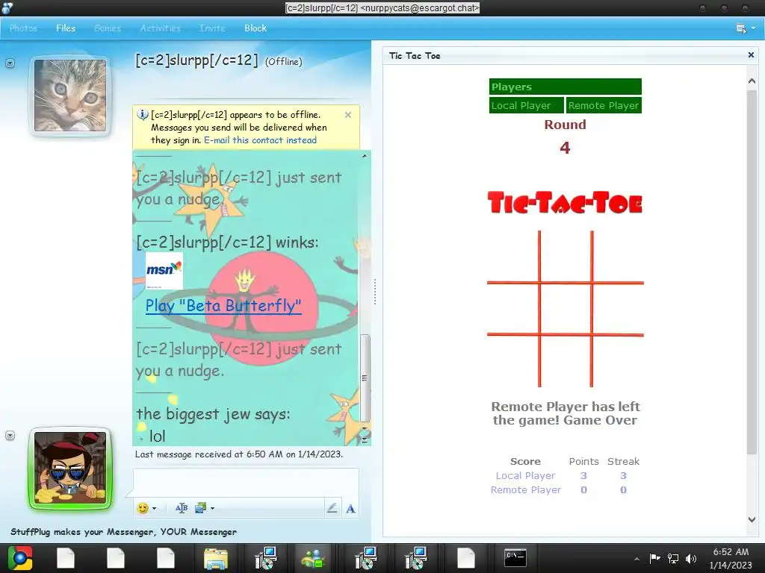The image size is (765, 573).
Task: Click the Messenger icon in title bar
Action: tap(7, 7)
